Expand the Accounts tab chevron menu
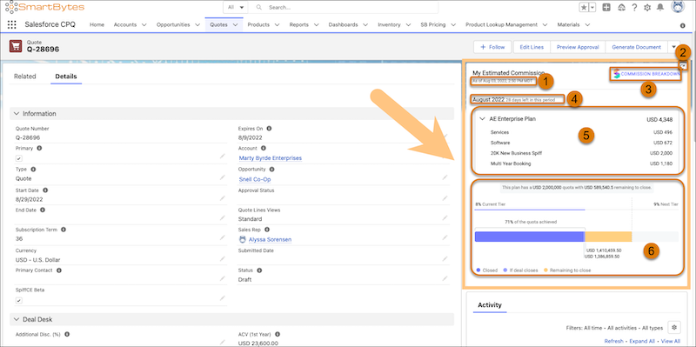Image resolution: width=696 pixels, height=347 pixels. pyautogui.click(x=144, y=25)
